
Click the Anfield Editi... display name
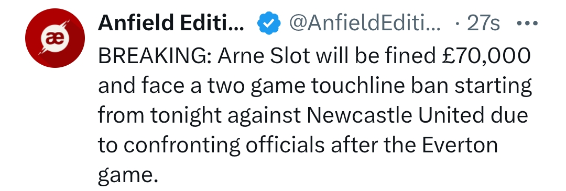point(171,23)
